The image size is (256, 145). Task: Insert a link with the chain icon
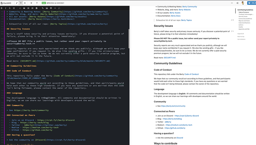[42, 8]
